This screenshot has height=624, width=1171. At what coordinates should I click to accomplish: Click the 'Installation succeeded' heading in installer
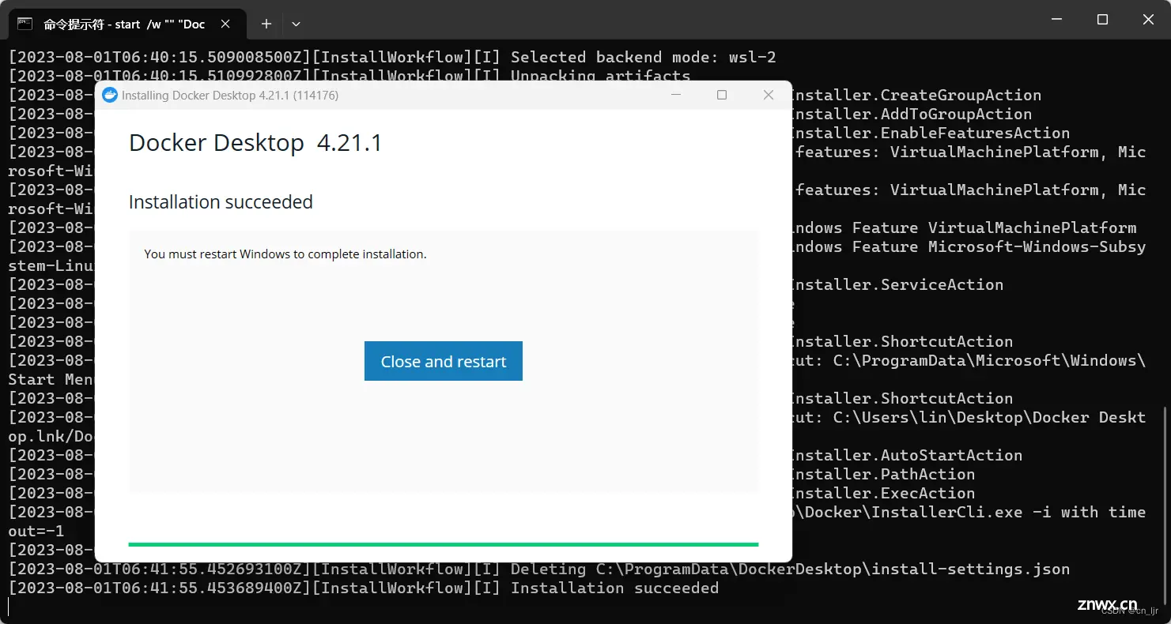(x=221, y=202)
